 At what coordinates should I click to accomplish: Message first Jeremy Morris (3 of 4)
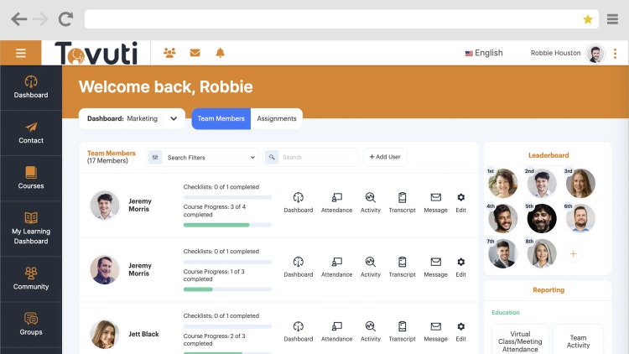pyautogui.click(x=435, y=203)
